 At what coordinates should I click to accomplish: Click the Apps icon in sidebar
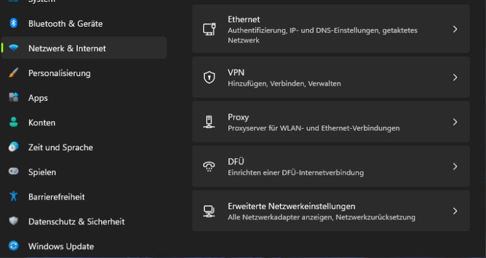13,98
